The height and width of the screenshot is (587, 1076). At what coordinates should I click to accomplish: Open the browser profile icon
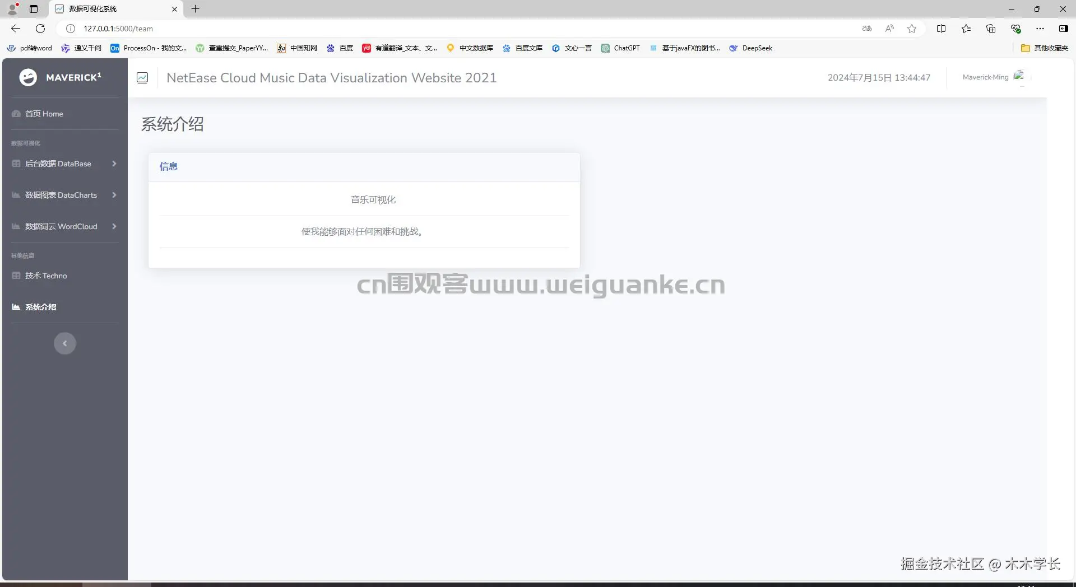point(12,8)
